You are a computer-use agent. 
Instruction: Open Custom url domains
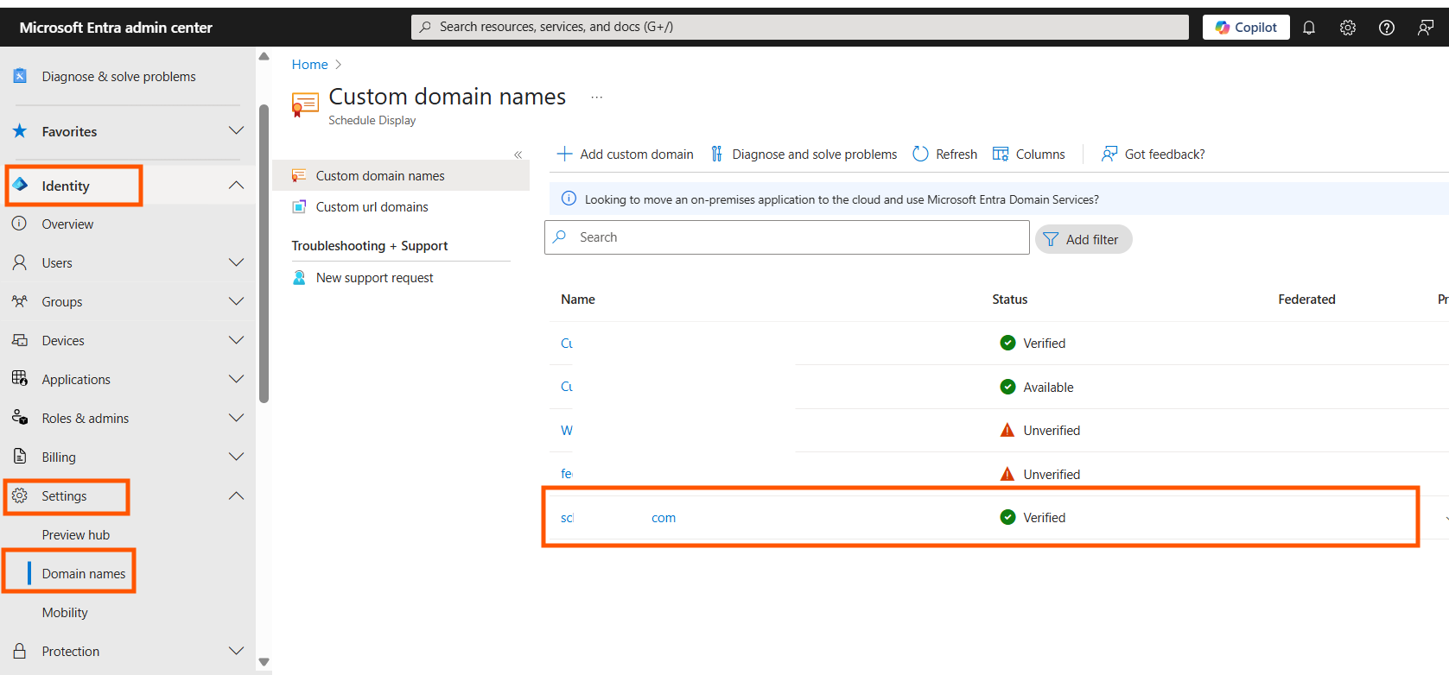coord(372,207)
